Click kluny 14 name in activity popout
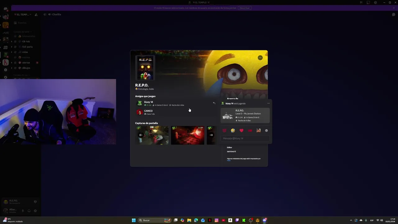This screenshot has height=224, width=398. coord(229,104)
